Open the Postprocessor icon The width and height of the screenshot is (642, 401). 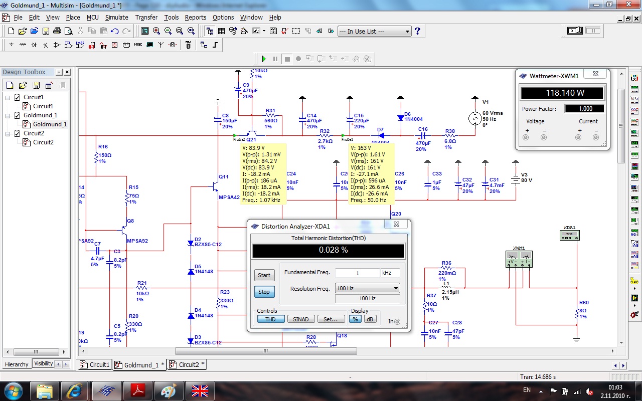[x=273, y=31]
